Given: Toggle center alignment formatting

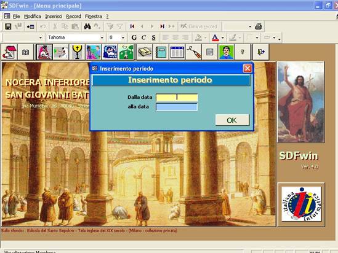Looking at the screenshot, I should coord(175,37).
